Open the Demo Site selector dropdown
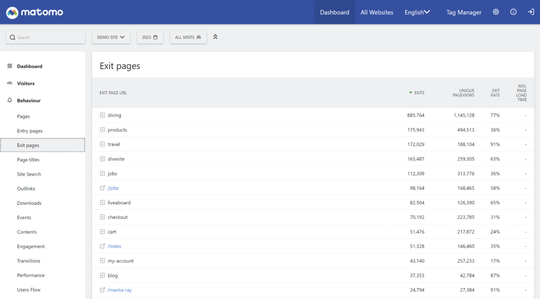This screenshot has height=299, width=540. pos(111,37)
